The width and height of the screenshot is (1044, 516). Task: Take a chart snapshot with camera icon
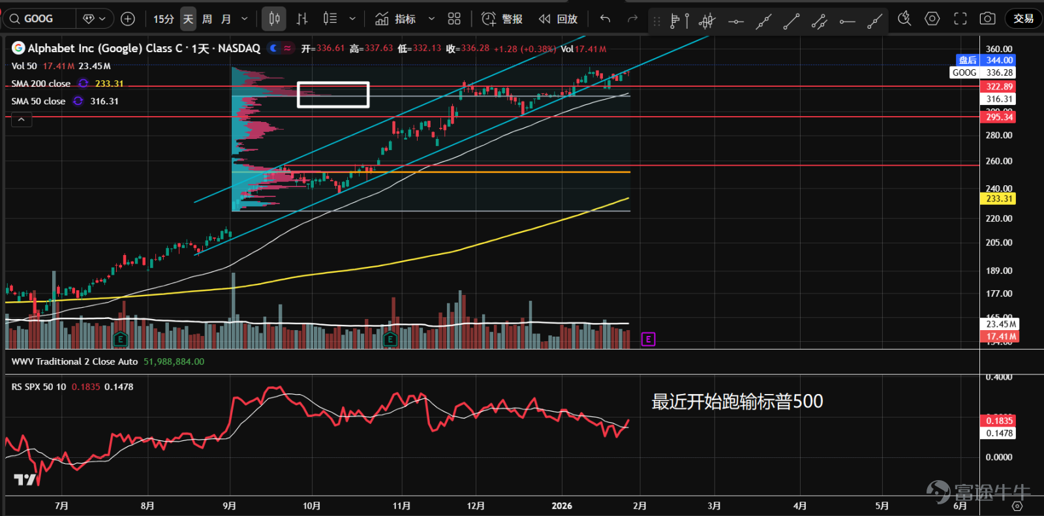[988, 19]
